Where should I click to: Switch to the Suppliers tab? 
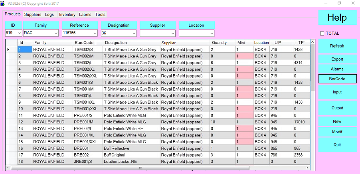33,14
